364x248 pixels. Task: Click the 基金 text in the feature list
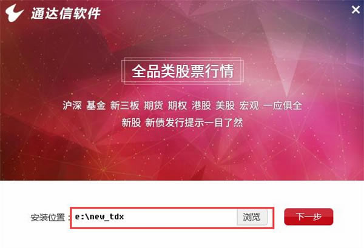pos(96,106)
